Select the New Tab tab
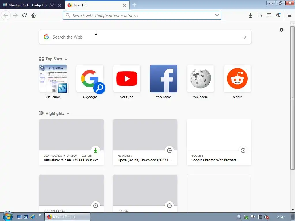The image size is (295, 221). coord(97,5)
